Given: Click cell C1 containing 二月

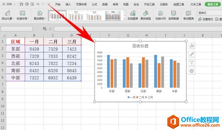Looking at the screenshot, I should [x=53, y=42].
